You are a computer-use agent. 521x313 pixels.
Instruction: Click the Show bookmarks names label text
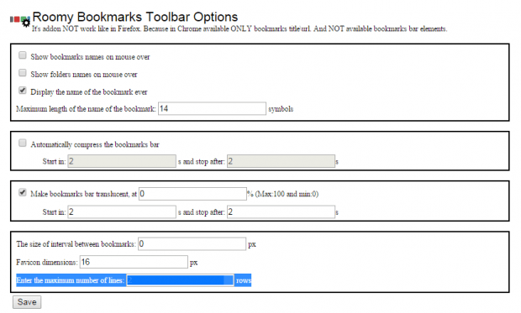point(90,57)
